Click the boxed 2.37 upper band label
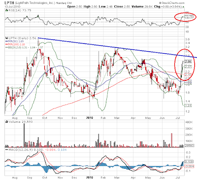This screenshot has height=180, width=197. click(x=188, y=67)
